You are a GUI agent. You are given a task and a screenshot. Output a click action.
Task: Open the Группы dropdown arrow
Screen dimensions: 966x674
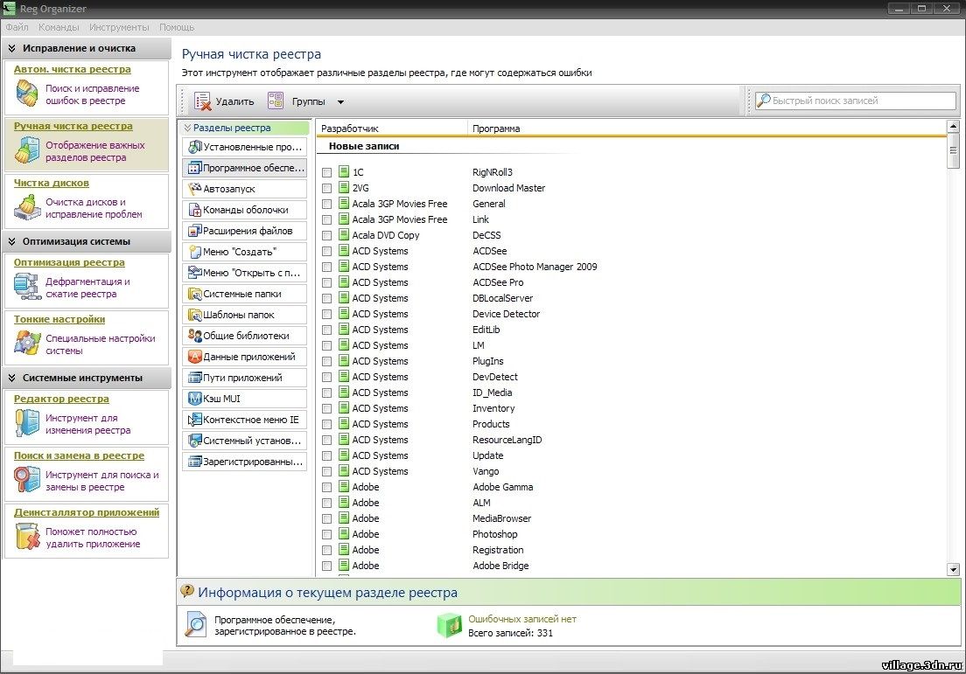coord(340,102)
